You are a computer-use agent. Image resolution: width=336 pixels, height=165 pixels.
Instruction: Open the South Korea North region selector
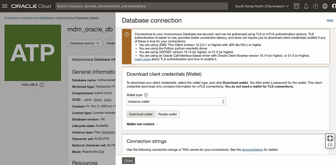point(262,6)
